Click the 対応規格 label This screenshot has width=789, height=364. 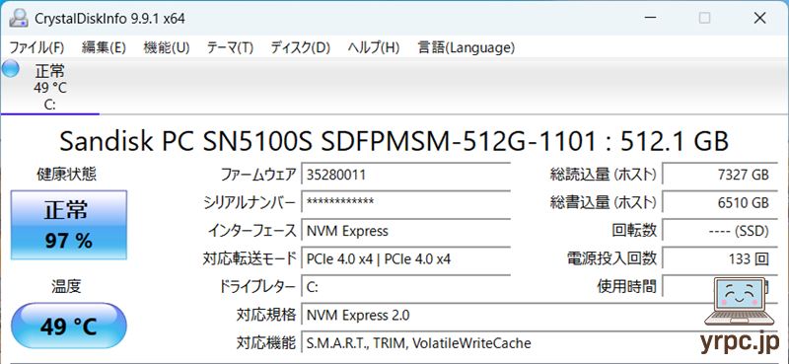click(266, 316)
